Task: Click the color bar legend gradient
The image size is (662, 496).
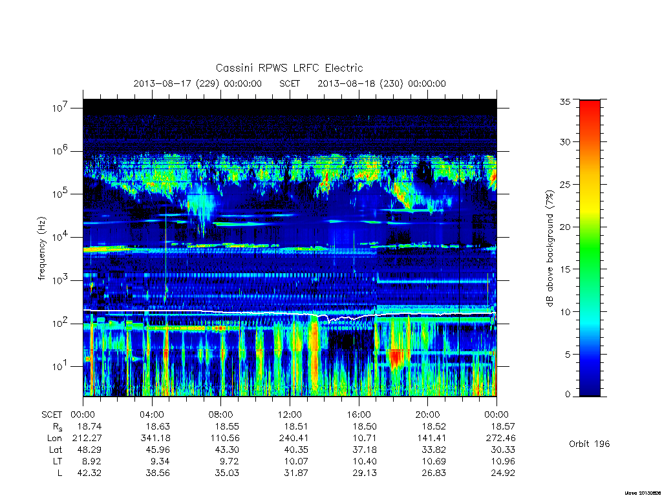Action: (x=590, y=248)
